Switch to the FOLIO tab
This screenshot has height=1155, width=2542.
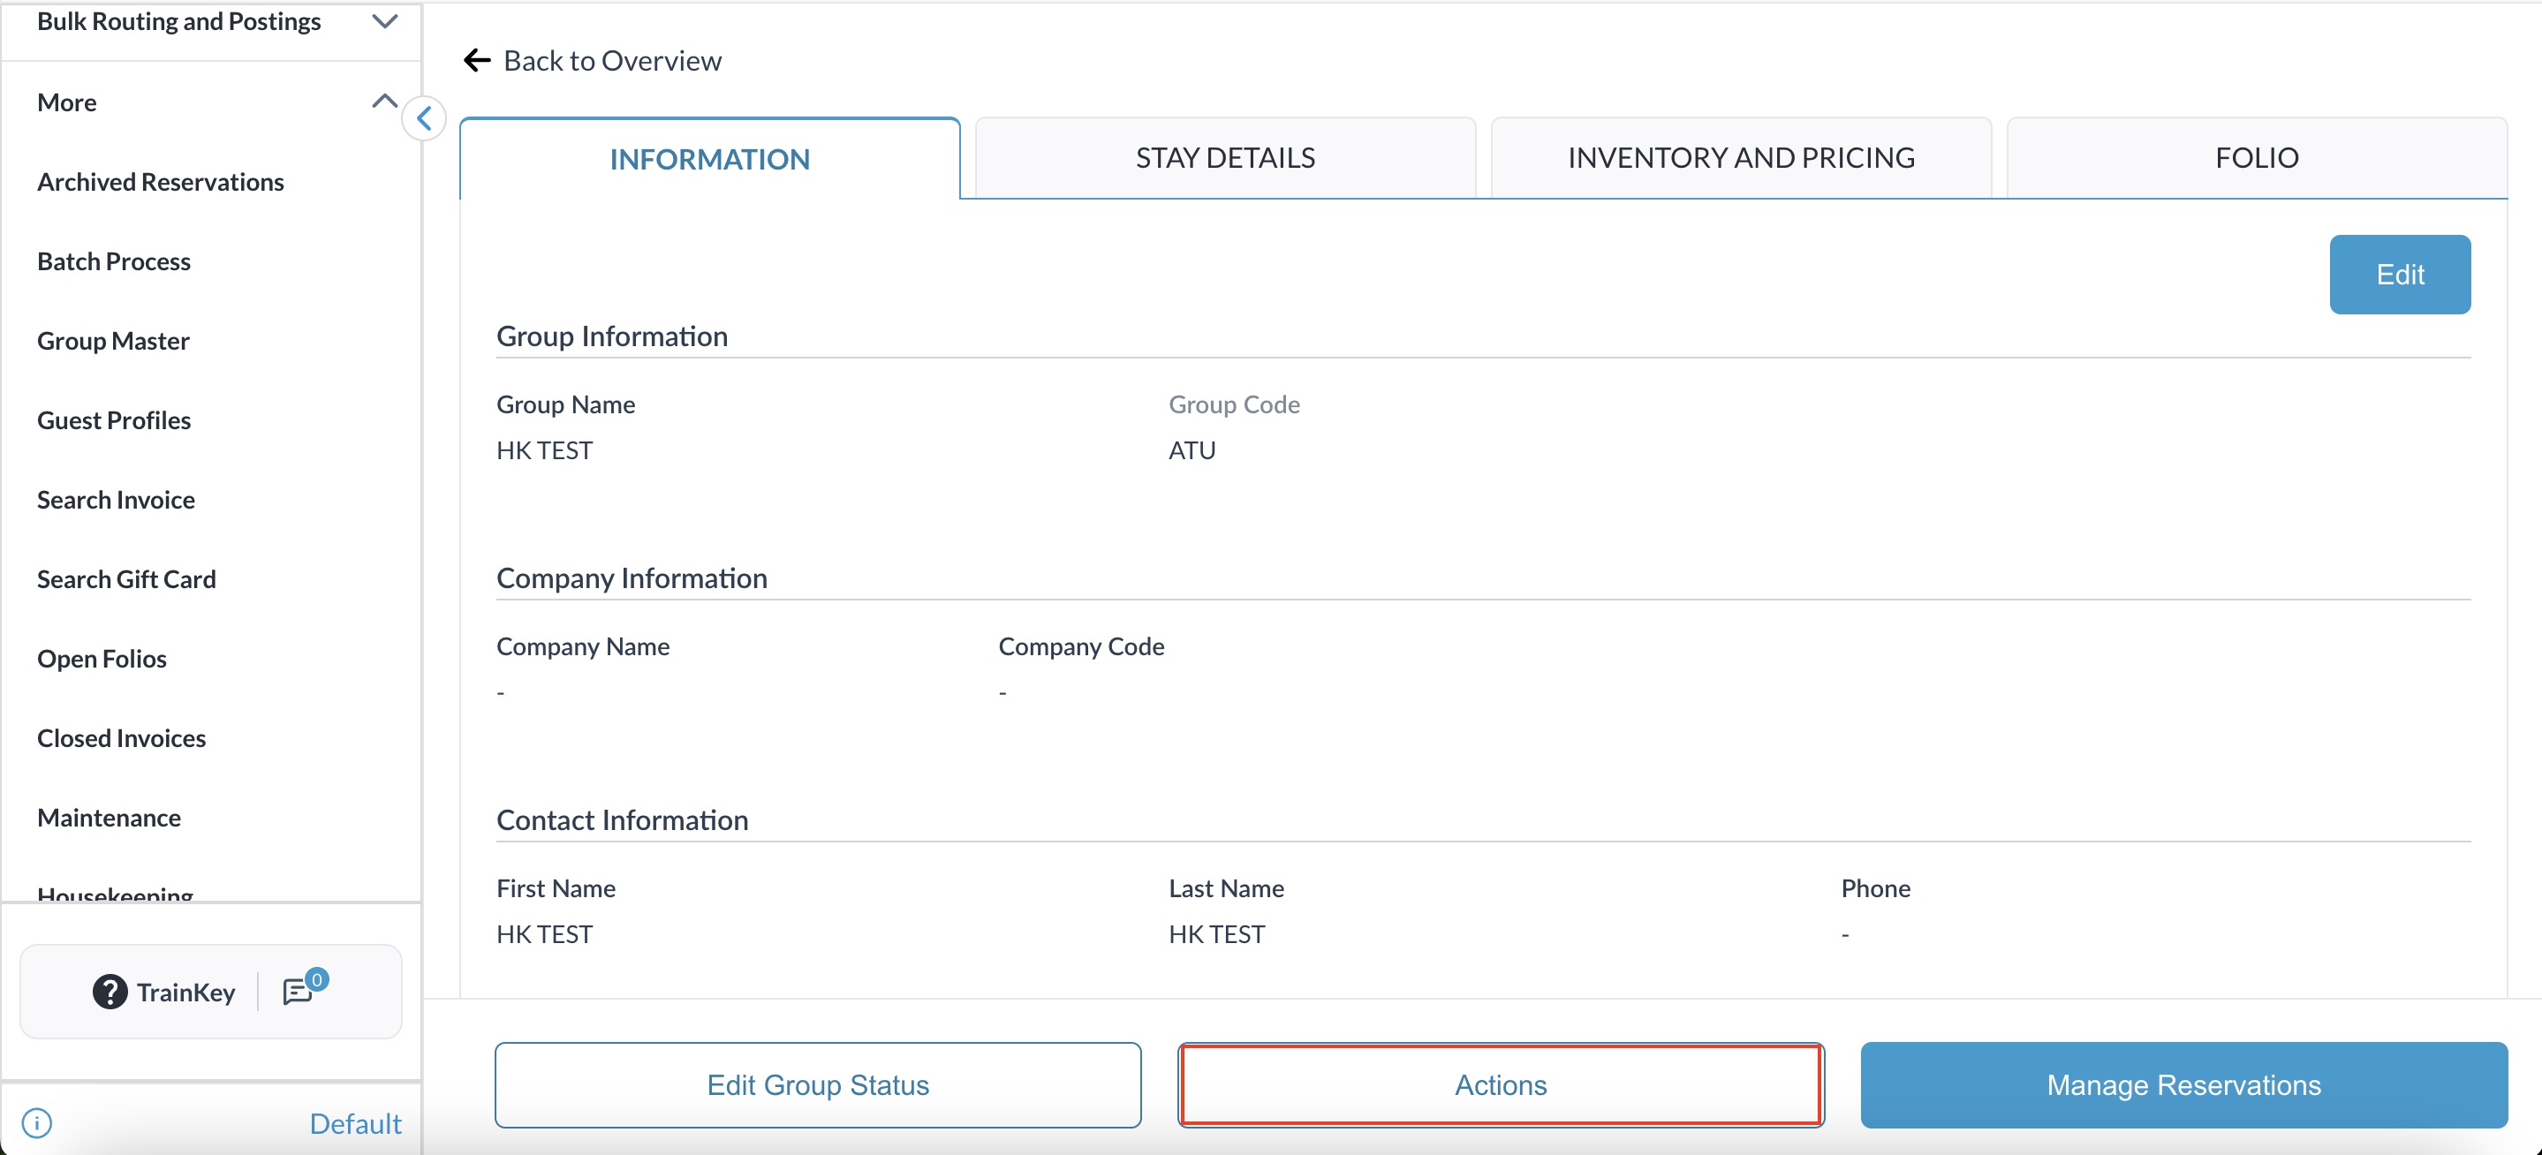pos(2257,158)
